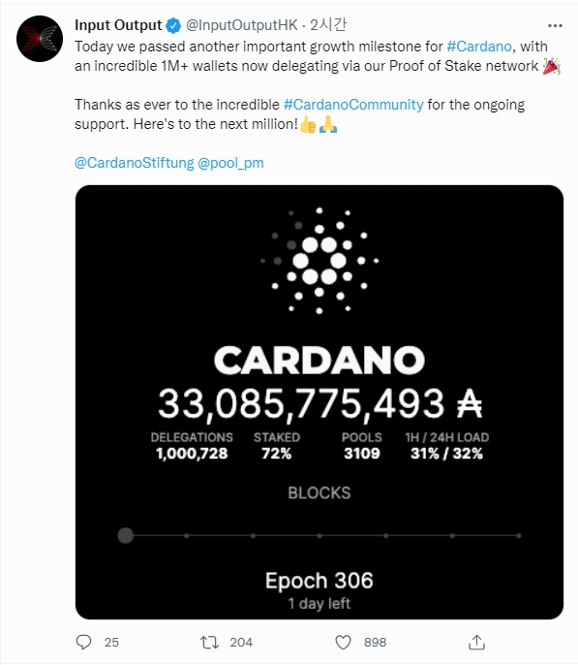The height and width of the screenshot is (665, 578).
Task: Click the 33,085,775,493 ADA figure
Action: click(320, 403)
